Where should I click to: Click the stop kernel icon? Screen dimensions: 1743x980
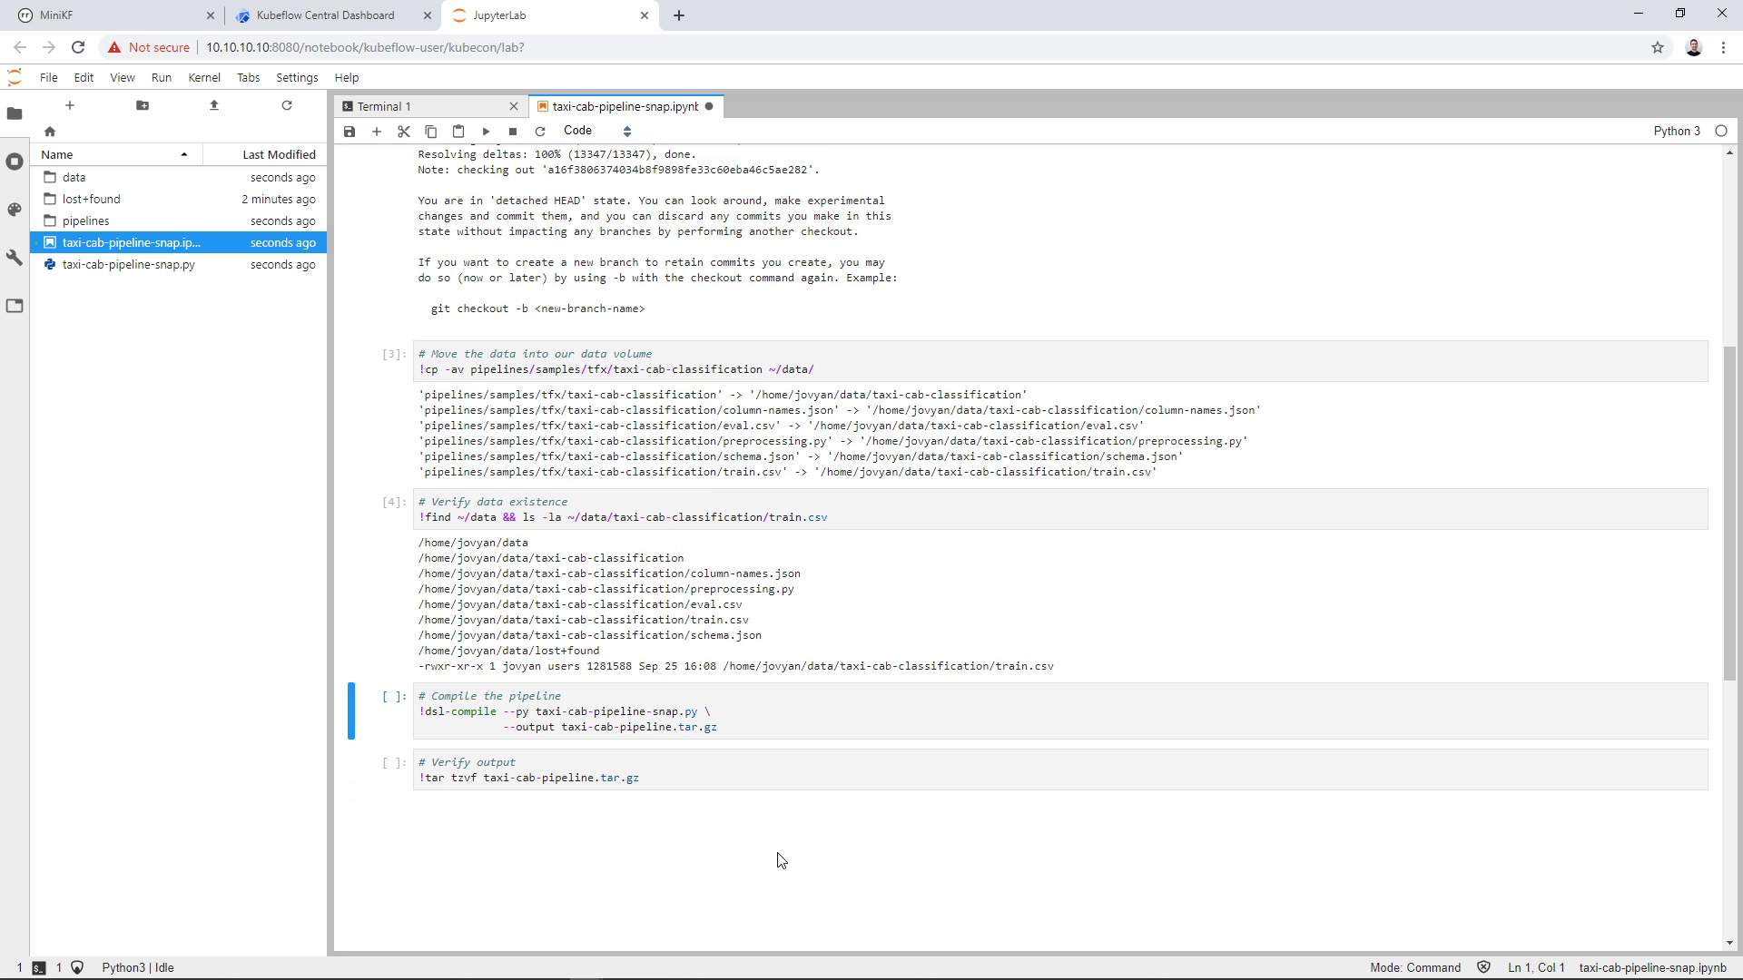point(512,131)
